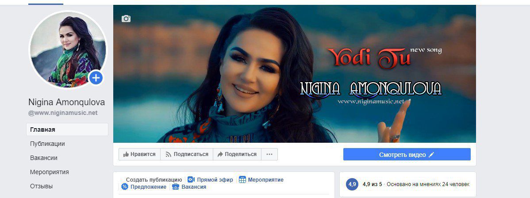Image resolution: width=530 pixels, height=198 pixels.
Task: Click the pencil icon on Смотреть видео button
Action: (431, 154)
